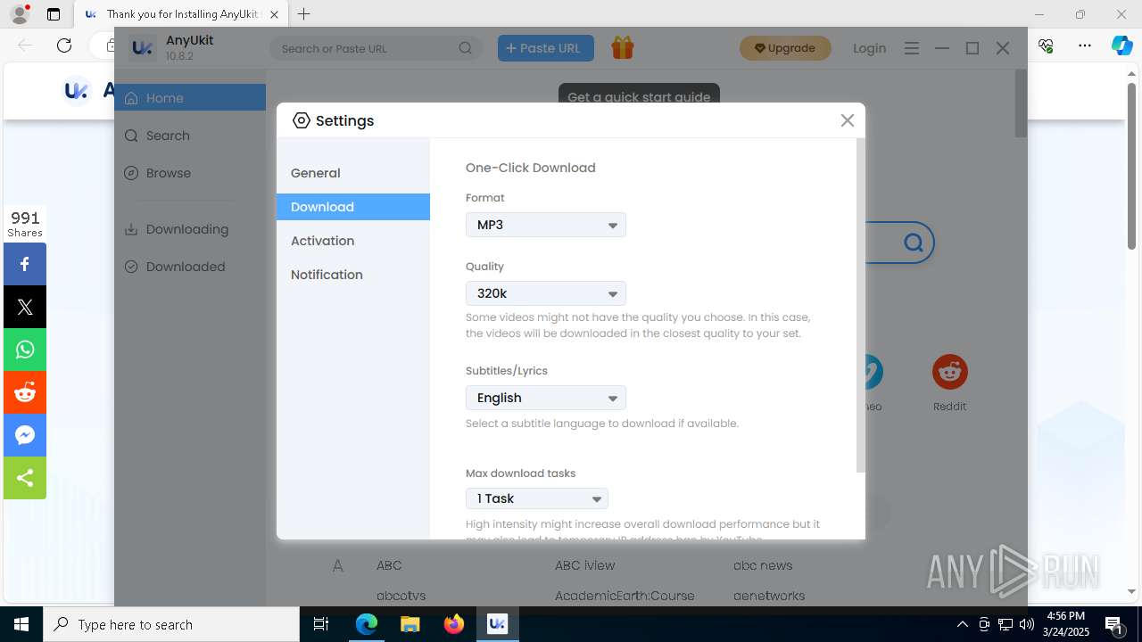This screenshot has width=1142, height=642.
Task: Open the AnyUkit hamburger menu
Action: click(x=911, y=48)
